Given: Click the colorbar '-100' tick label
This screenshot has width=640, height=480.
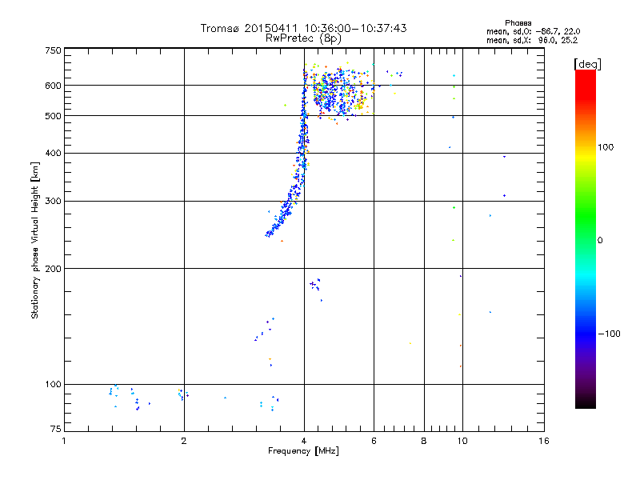Looking at the screenshot, I should [610, 334].
